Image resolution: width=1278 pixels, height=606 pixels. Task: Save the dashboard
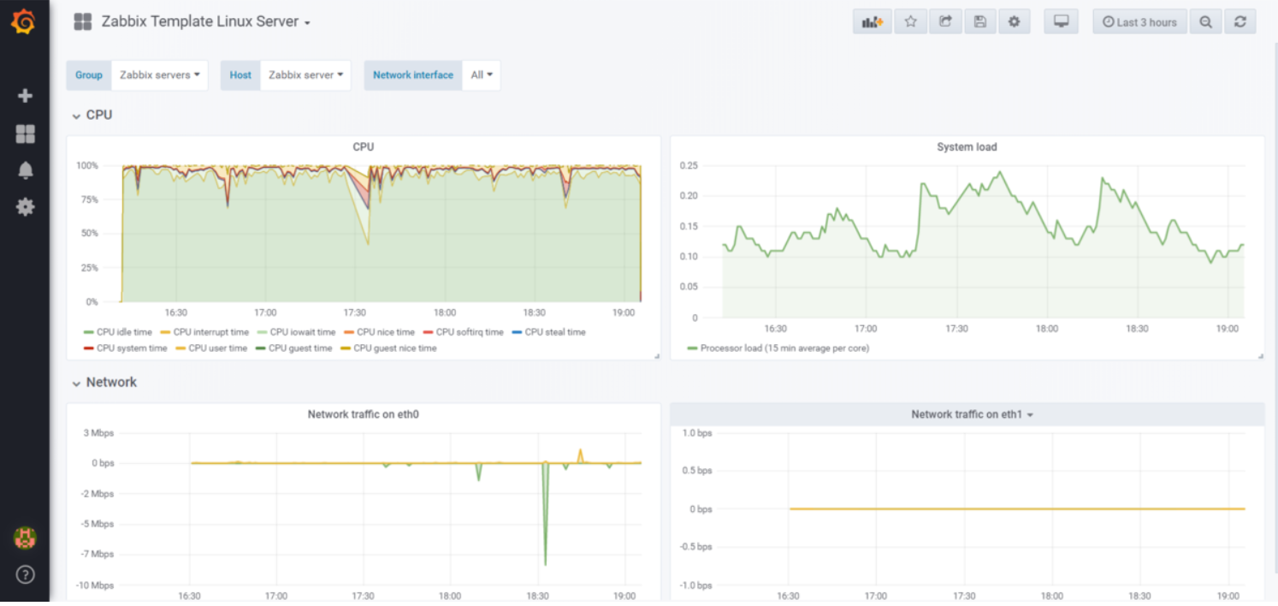[979, 22]
